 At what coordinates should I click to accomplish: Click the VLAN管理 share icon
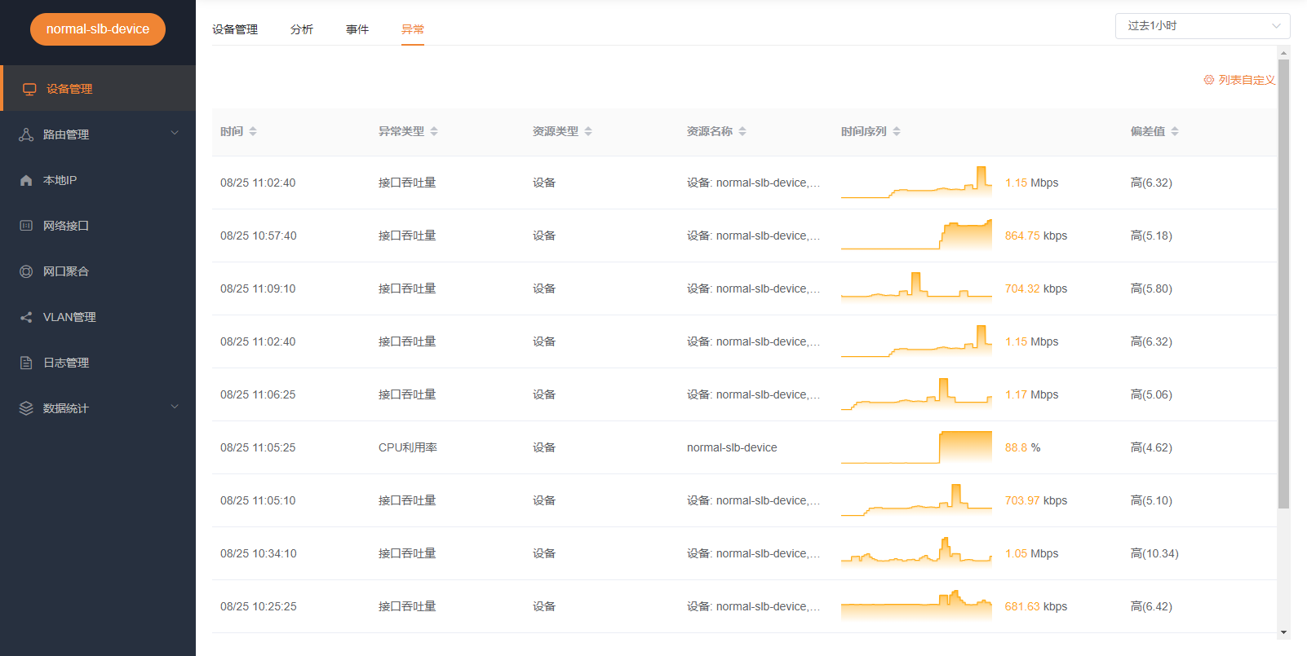click(x=26, y=317)
